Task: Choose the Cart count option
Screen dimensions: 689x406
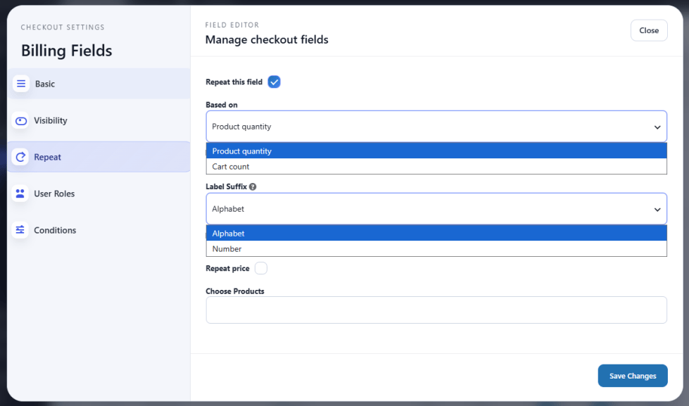Action: [x=436, y=167]
